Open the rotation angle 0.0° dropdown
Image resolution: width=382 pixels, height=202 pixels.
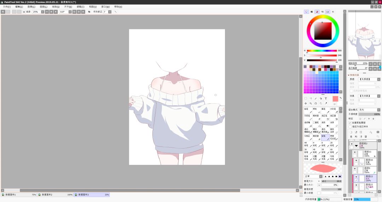pyautogui.click(x=70, y=12)
